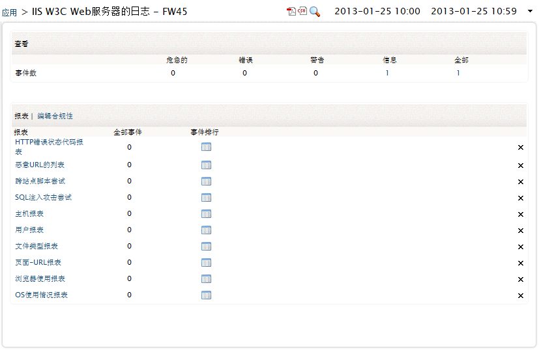Image resolution: width=539 pixels, height=350 pixels.
Task: Show event ranking table for 恶意URL的列表
Action: coord(206,165)
